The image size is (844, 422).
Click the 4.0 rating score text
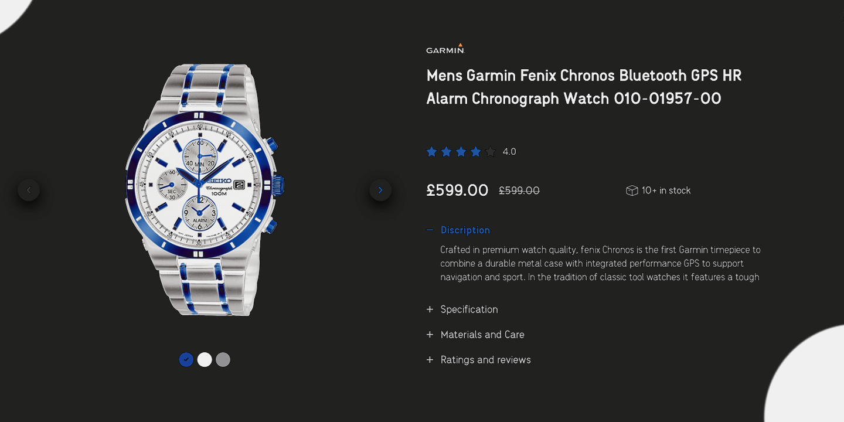[509, 152]
